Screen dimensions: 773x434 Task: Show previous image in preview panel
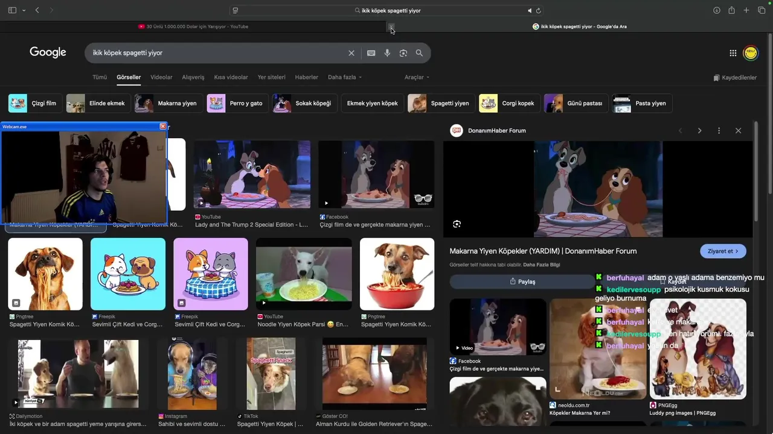[x=681, y=131]
